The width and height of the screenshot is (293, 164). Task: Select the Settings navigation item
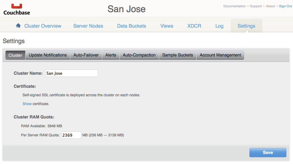pos(246,26)
